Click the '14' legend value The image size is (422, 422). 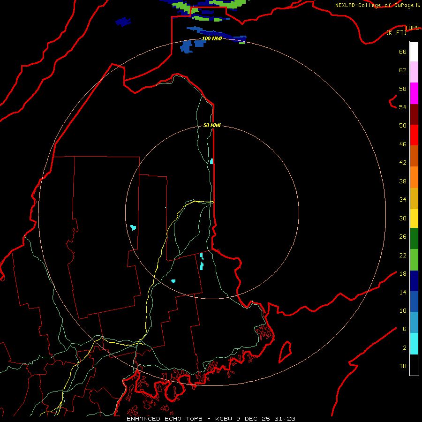pos(403,292)
